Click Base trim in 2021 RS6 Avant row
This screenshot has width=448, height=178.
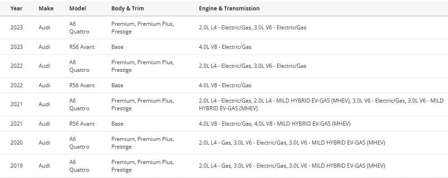point(118,124)
